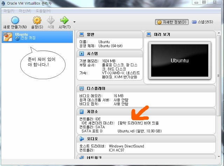The image size is (224, 166).
Task: Click the details pane scroll down arrow
Action: tap(219, 157)
